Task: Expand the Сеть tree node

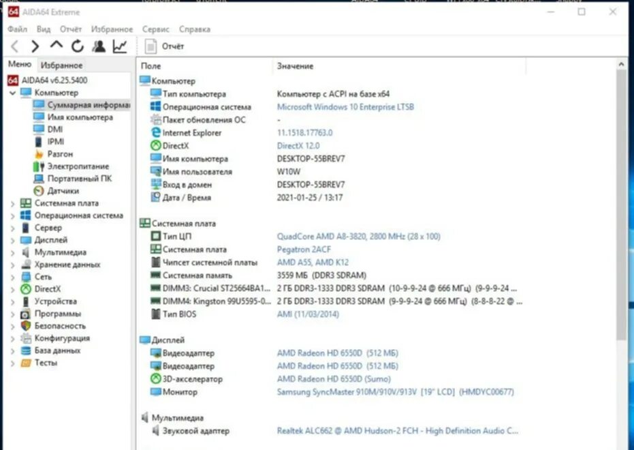Action: click(x=12, y=277)
